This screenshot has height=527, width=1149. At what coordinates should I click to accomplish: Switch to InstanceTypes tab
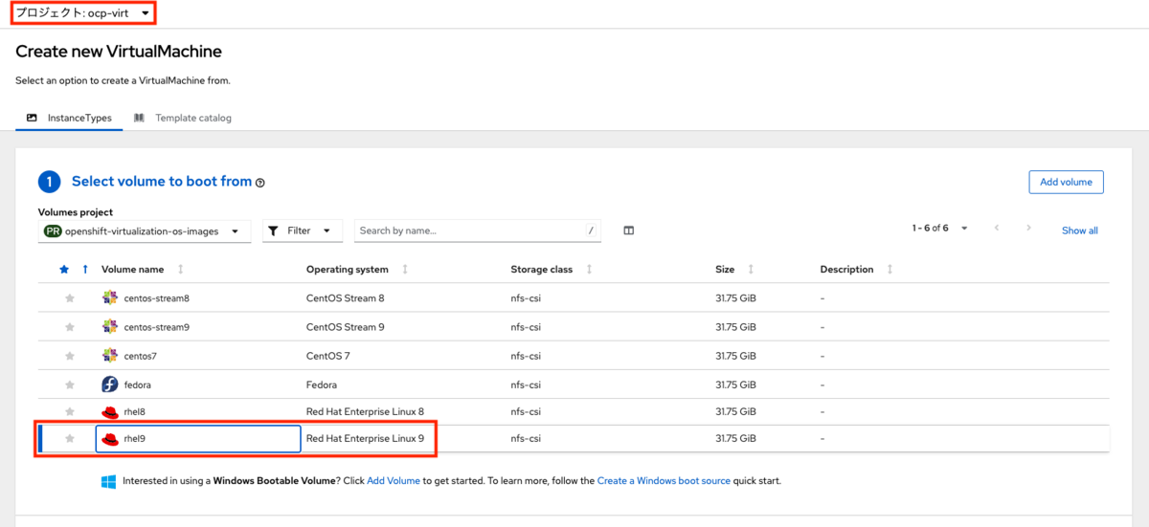pyautogui.click(x=69, y=118)
